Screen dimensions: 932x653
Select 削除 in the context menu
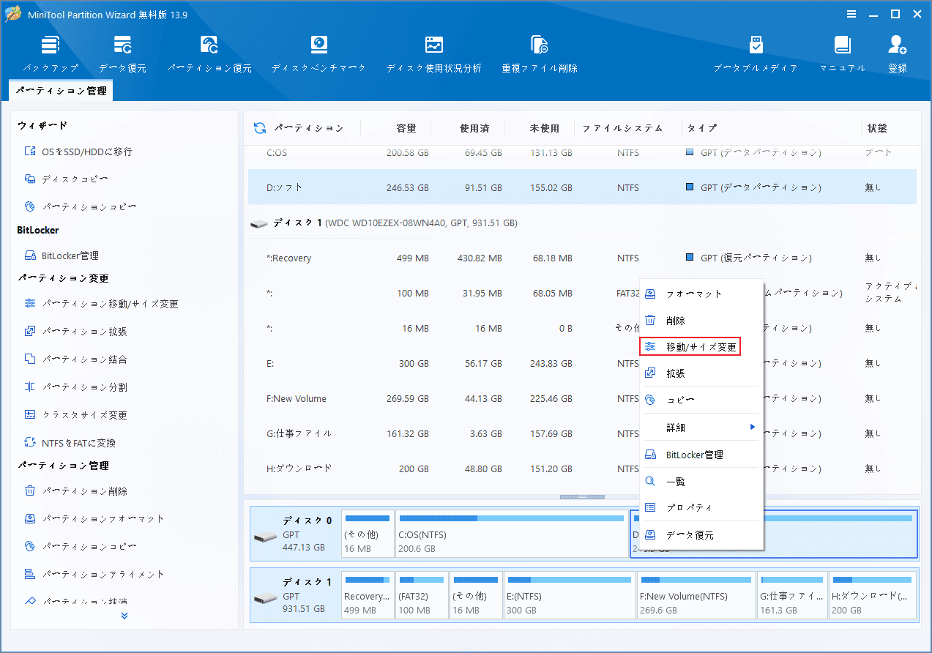pos(701,321)
